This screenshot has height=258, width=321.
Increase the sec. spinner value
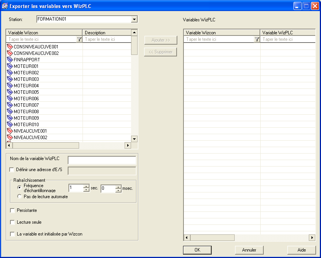tap(86, 186)
